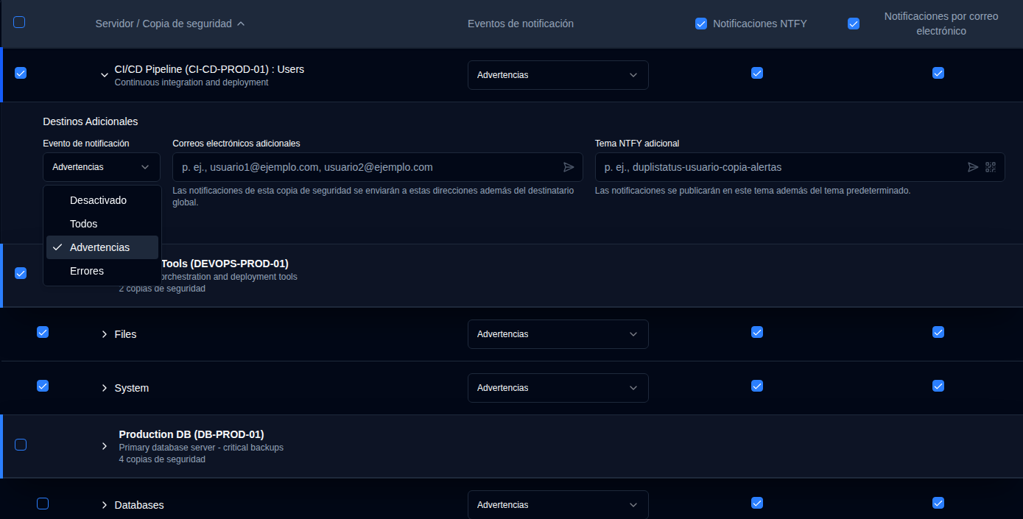Select Errores from the open dropdown list

point(102,271)
